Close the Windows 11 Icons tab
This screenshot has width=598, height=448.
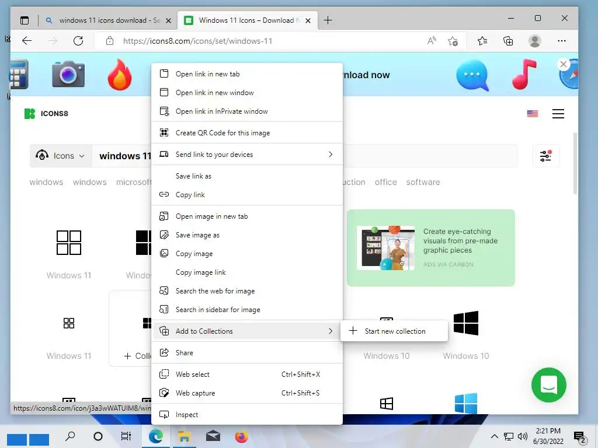308,20
